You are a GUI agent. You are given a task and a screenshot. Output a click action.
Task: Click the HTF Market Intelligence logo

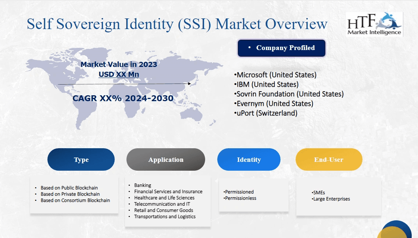374,24
